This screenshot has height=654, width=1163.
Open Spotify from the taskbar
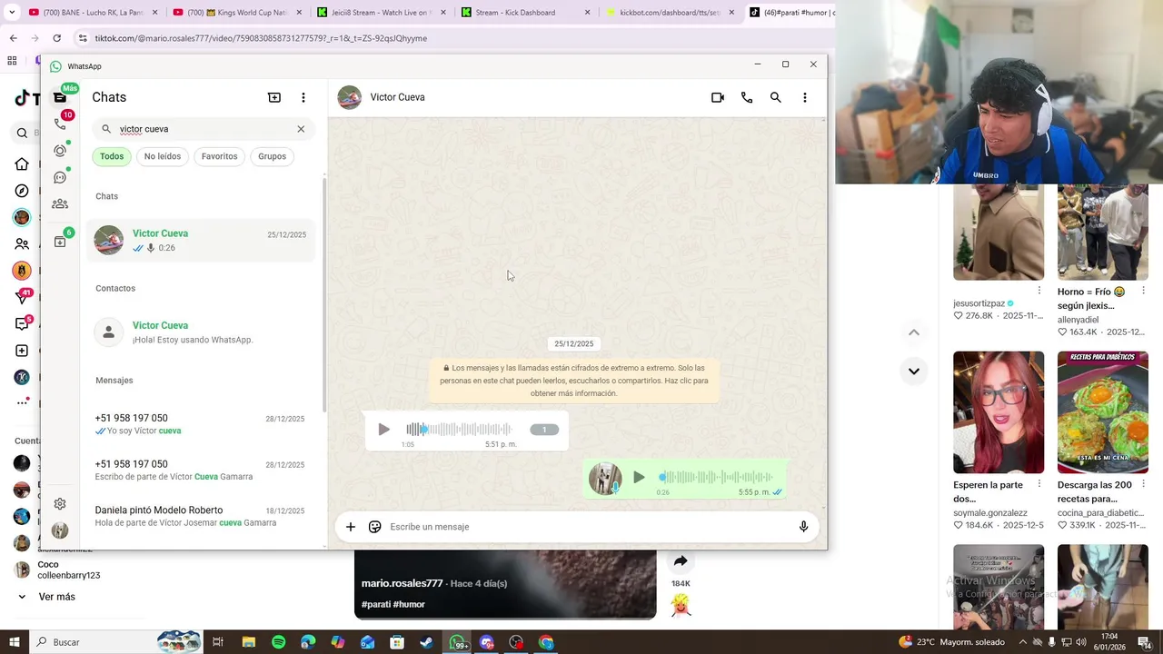(x=278, y=642)
